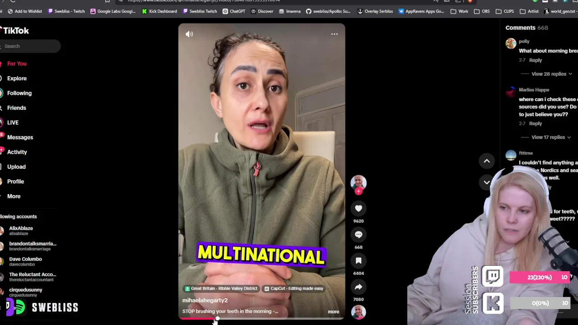This screenshot has height=325, width=578.
Task: Open comments via speech bubble icon
Action: 359,235
